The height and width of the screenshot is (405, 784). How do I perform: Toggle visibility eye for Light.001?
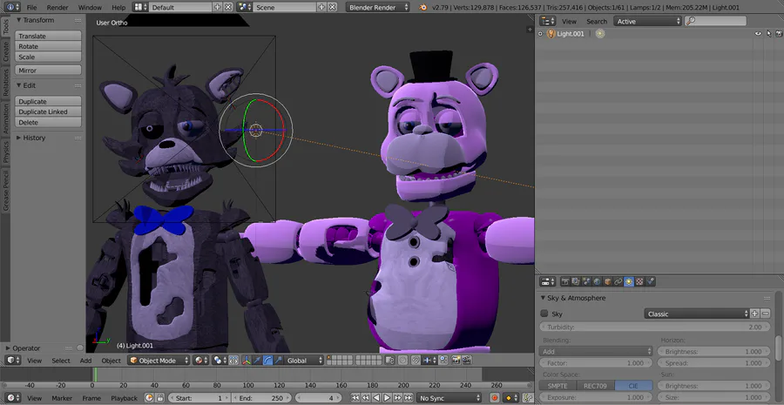click(758, 34)
